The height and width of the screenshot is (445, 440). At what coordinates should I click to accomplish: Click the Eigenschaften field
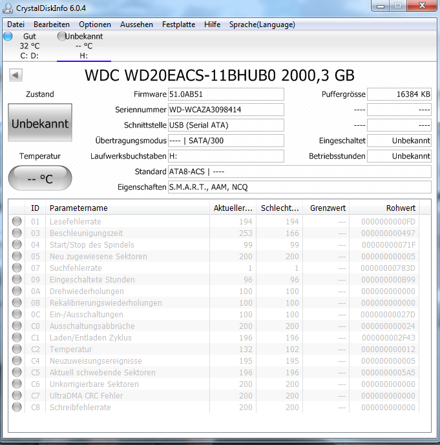click(300, 187)
